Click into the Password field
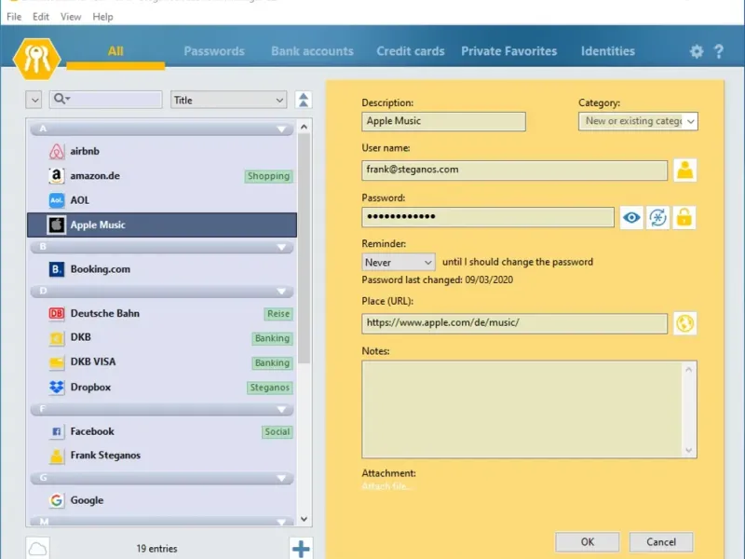The width and height of the screenshot is (745, 559). 487,217
